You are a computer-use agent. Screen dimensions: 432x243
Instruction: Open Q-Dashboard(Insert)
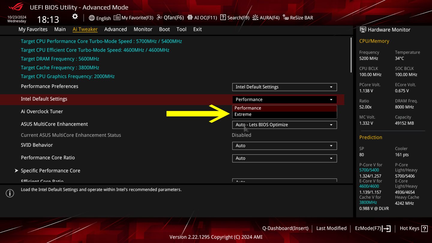pos(285,228)
